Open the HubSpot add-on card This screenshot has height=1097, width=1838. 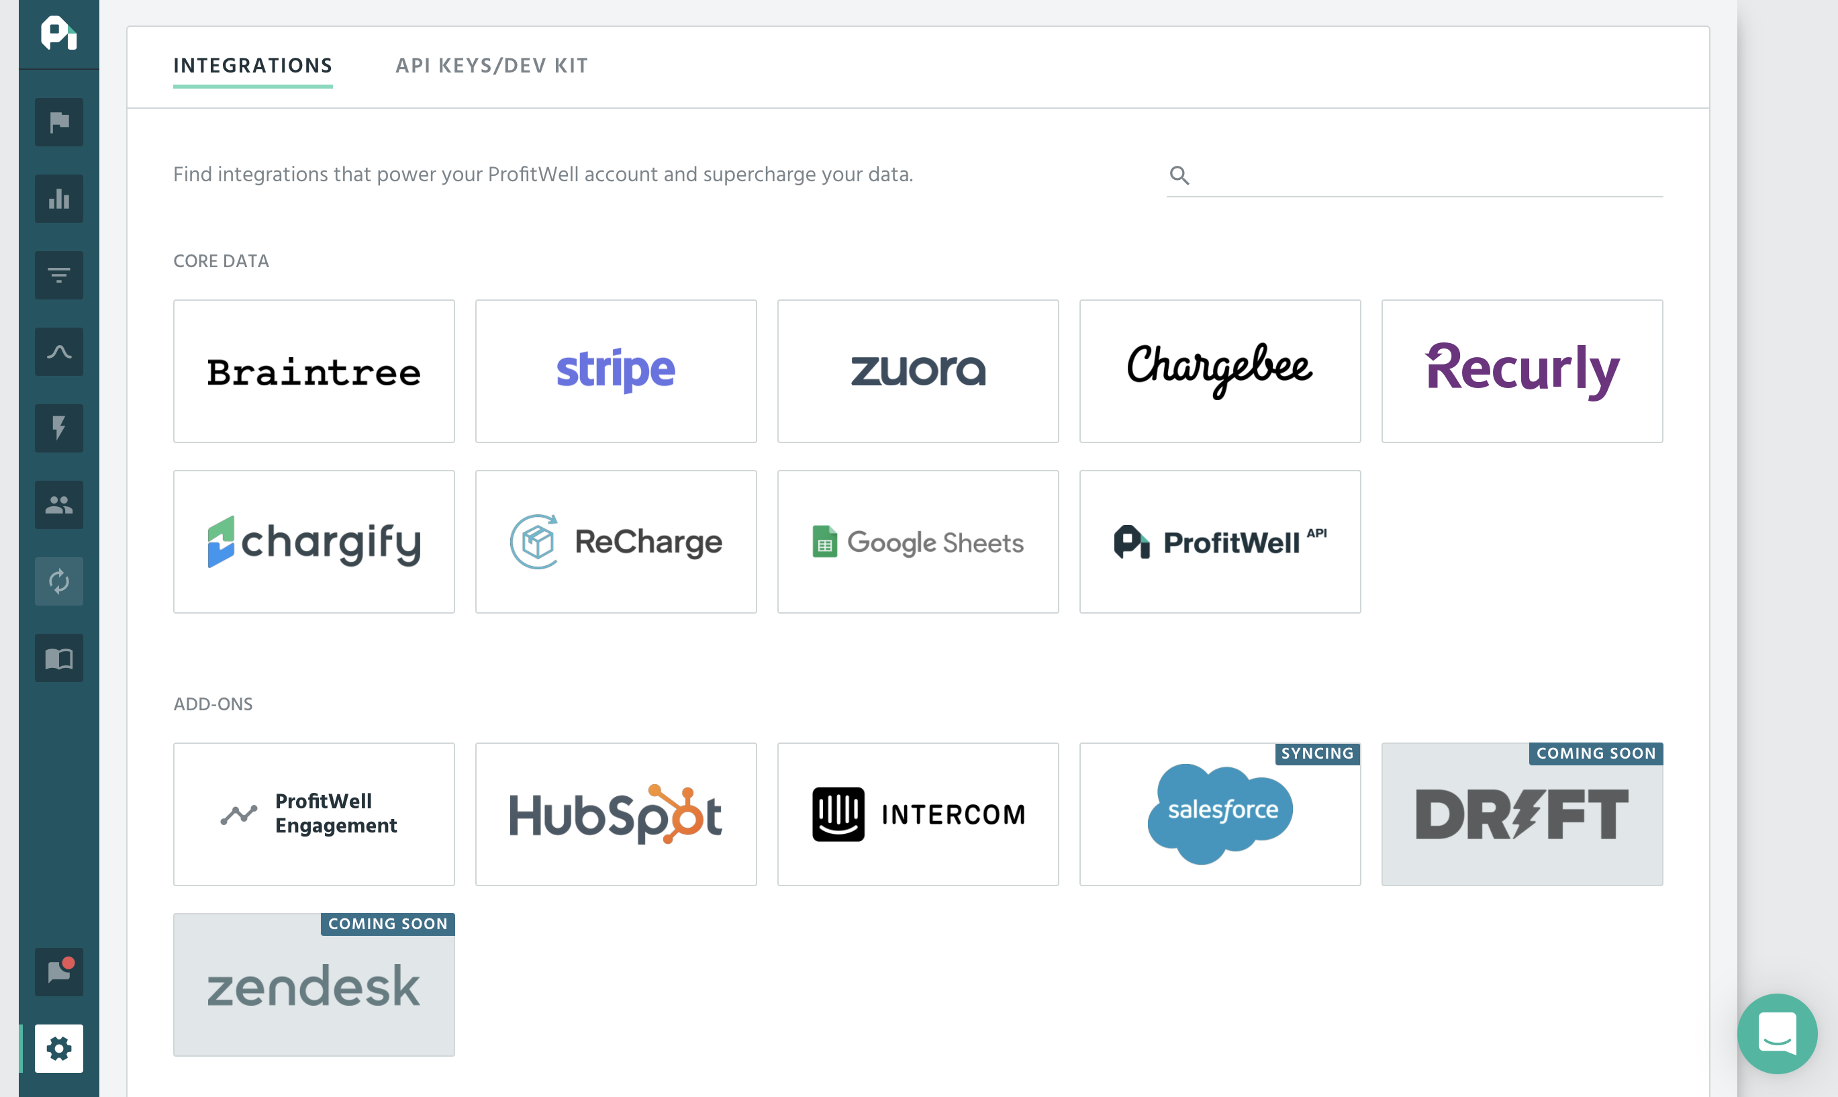click(616, 814)
